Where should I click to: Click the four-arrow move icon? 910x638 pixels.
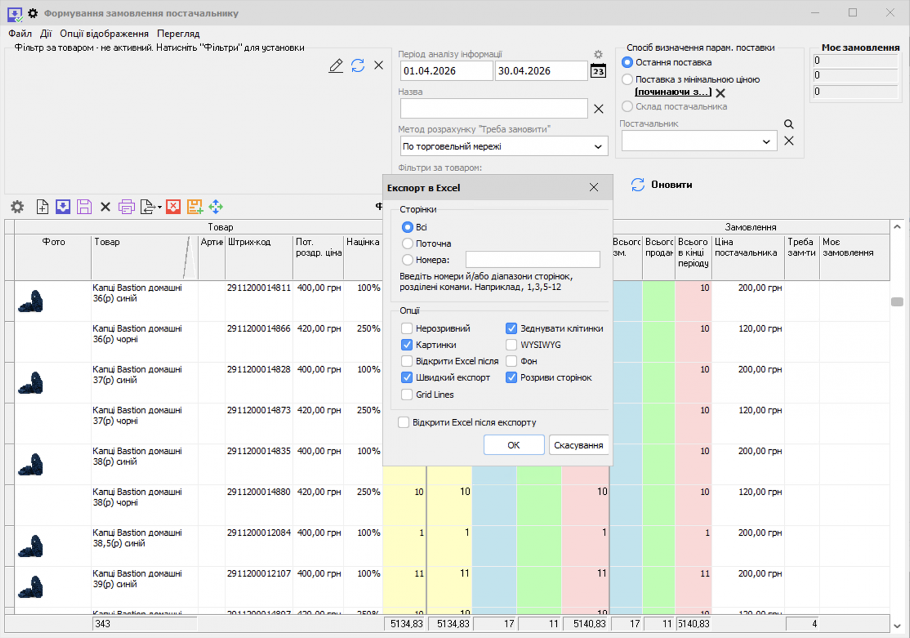pyautogui.click(x=216, y=207)
